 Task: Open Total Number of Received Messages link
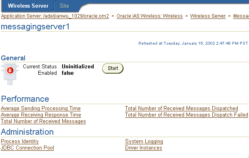point(43,121)
